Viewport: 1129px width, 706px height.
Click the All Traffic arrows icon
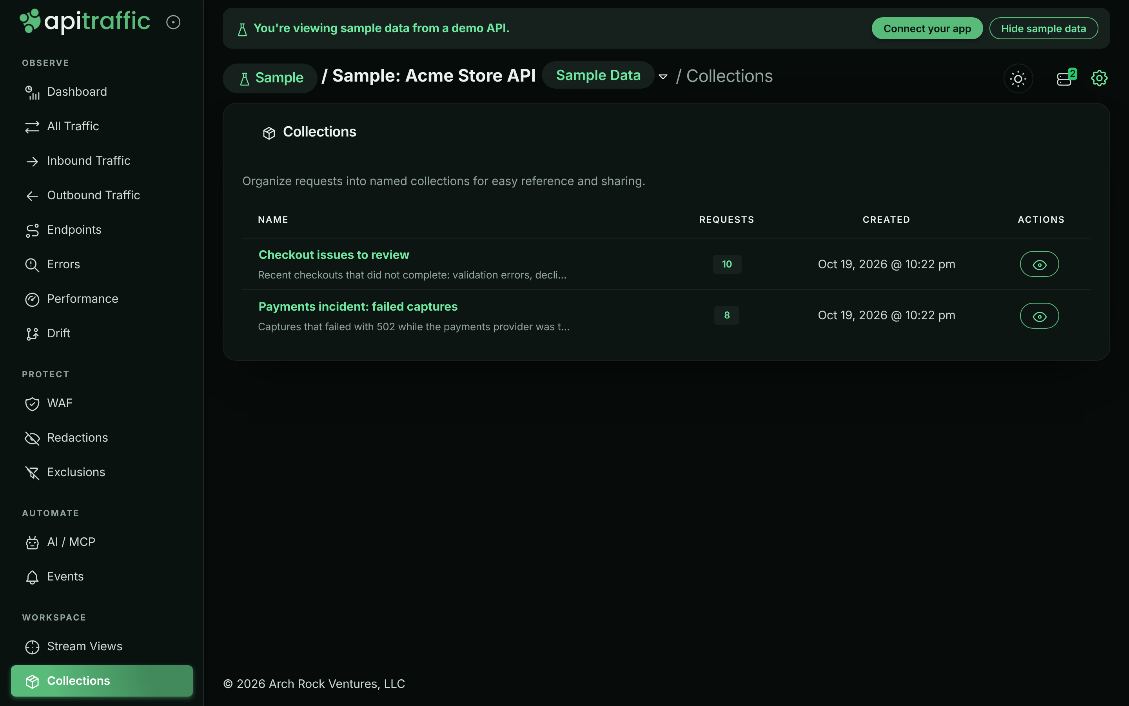32,127
